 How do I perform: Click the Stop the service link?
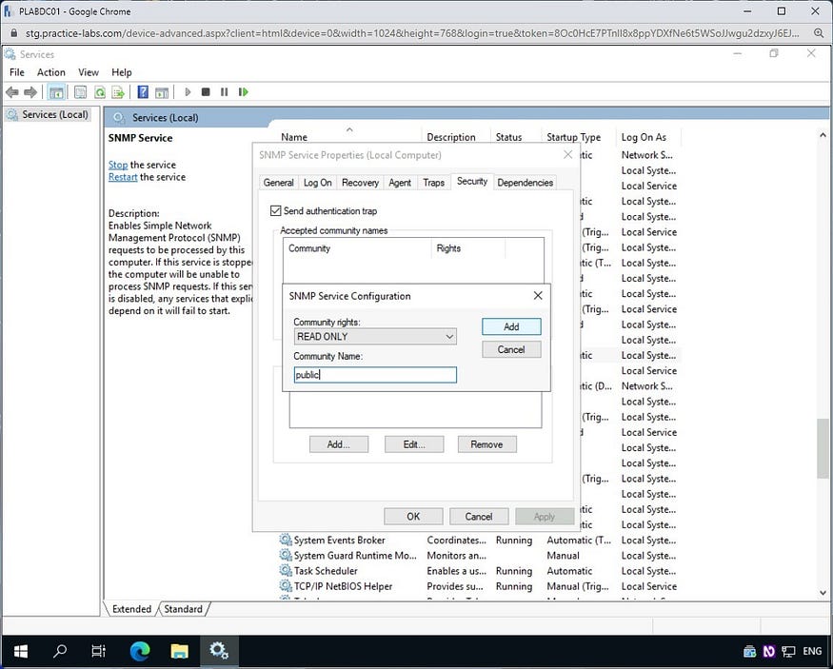coord(118,165)
